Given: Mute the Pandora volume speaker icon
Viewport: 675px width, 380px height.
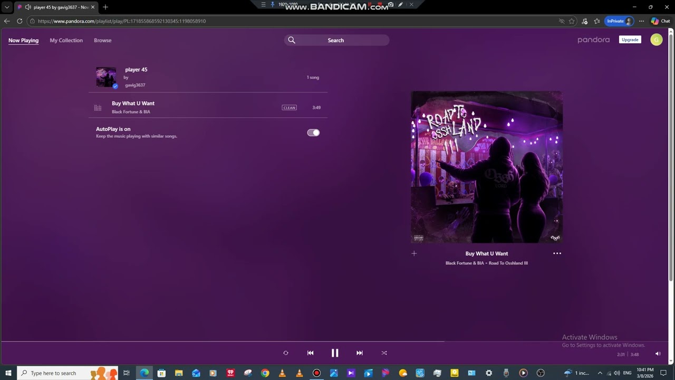Looking at the screenshot, I should (x=658, y=354).
